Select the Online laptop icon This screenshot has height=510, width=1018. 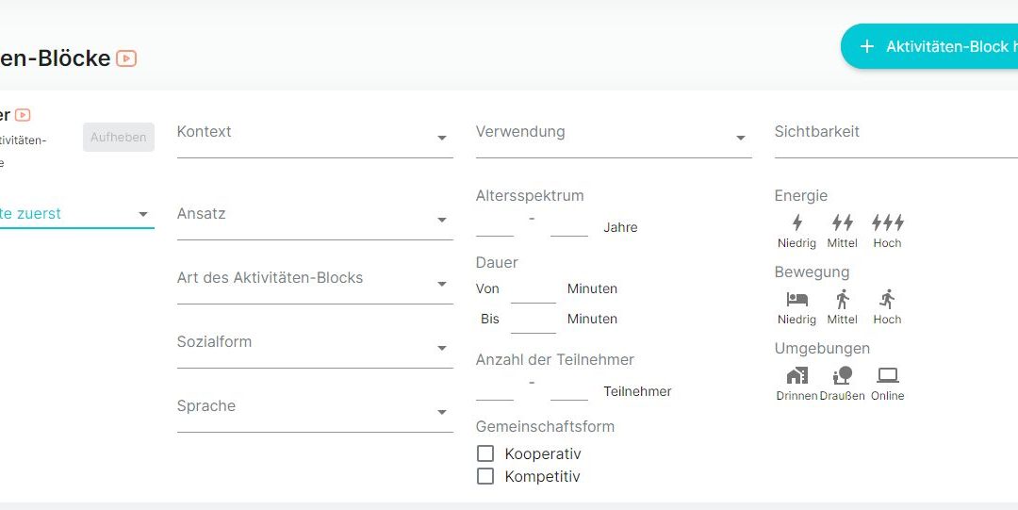[888, 375]
